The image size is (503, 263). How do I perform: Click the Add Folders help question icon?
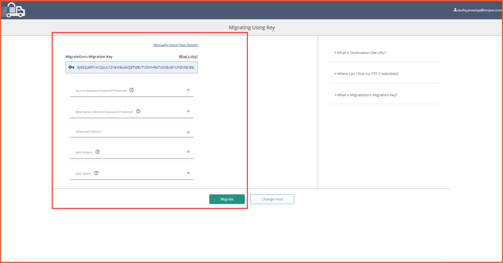(x=97, y=152)
